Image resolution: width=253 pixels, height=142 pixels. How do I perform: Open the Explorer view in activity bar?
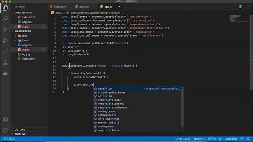[5, 8]
